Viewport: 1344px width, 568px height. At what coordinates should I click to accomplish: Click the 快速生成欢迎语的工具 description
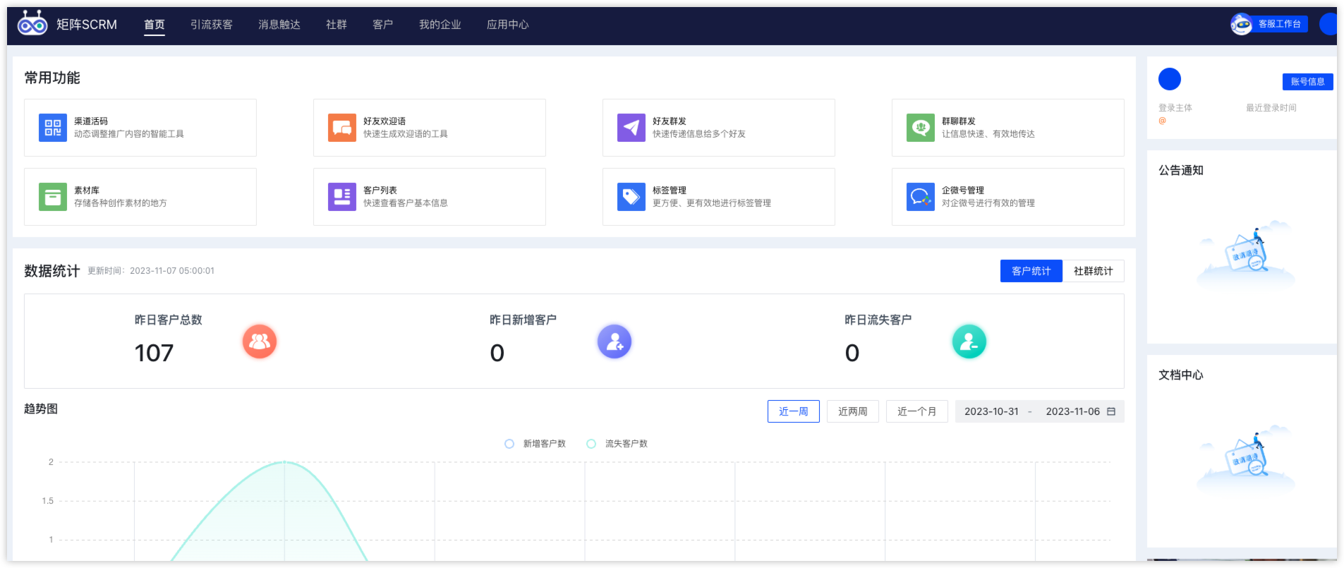(x=406, y=134)
